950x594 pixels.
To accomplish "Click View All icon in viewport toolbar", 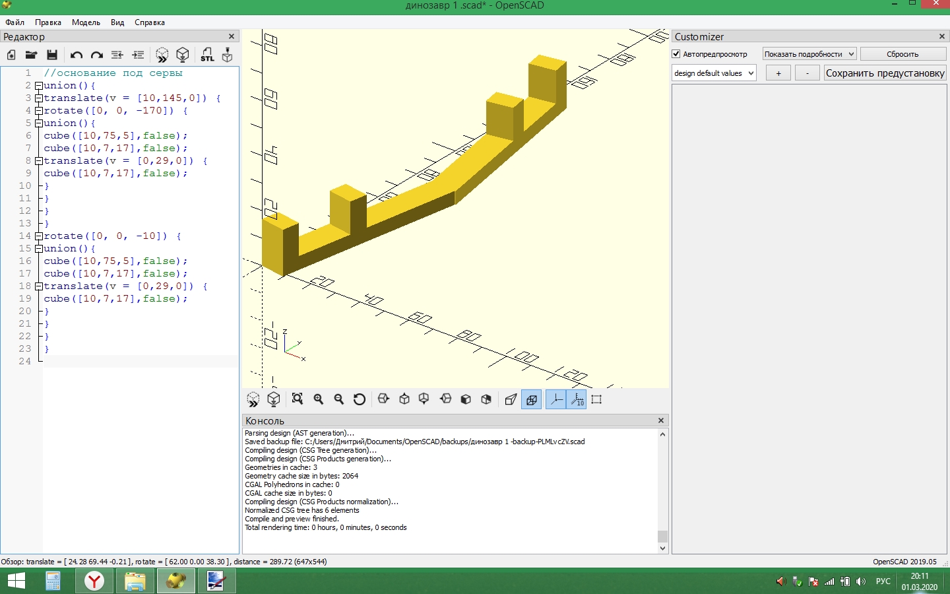I will [x=298, y=399].
